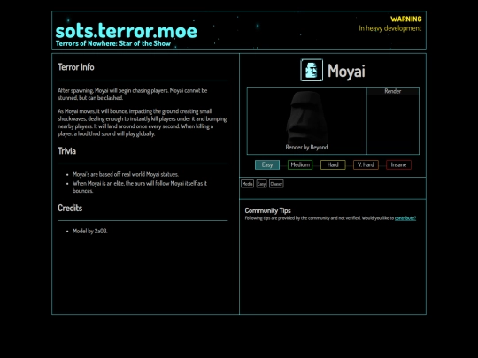Viewport: 478px width, 358px height.
Task: Open the Render tab
Action: tap(393, 91)
